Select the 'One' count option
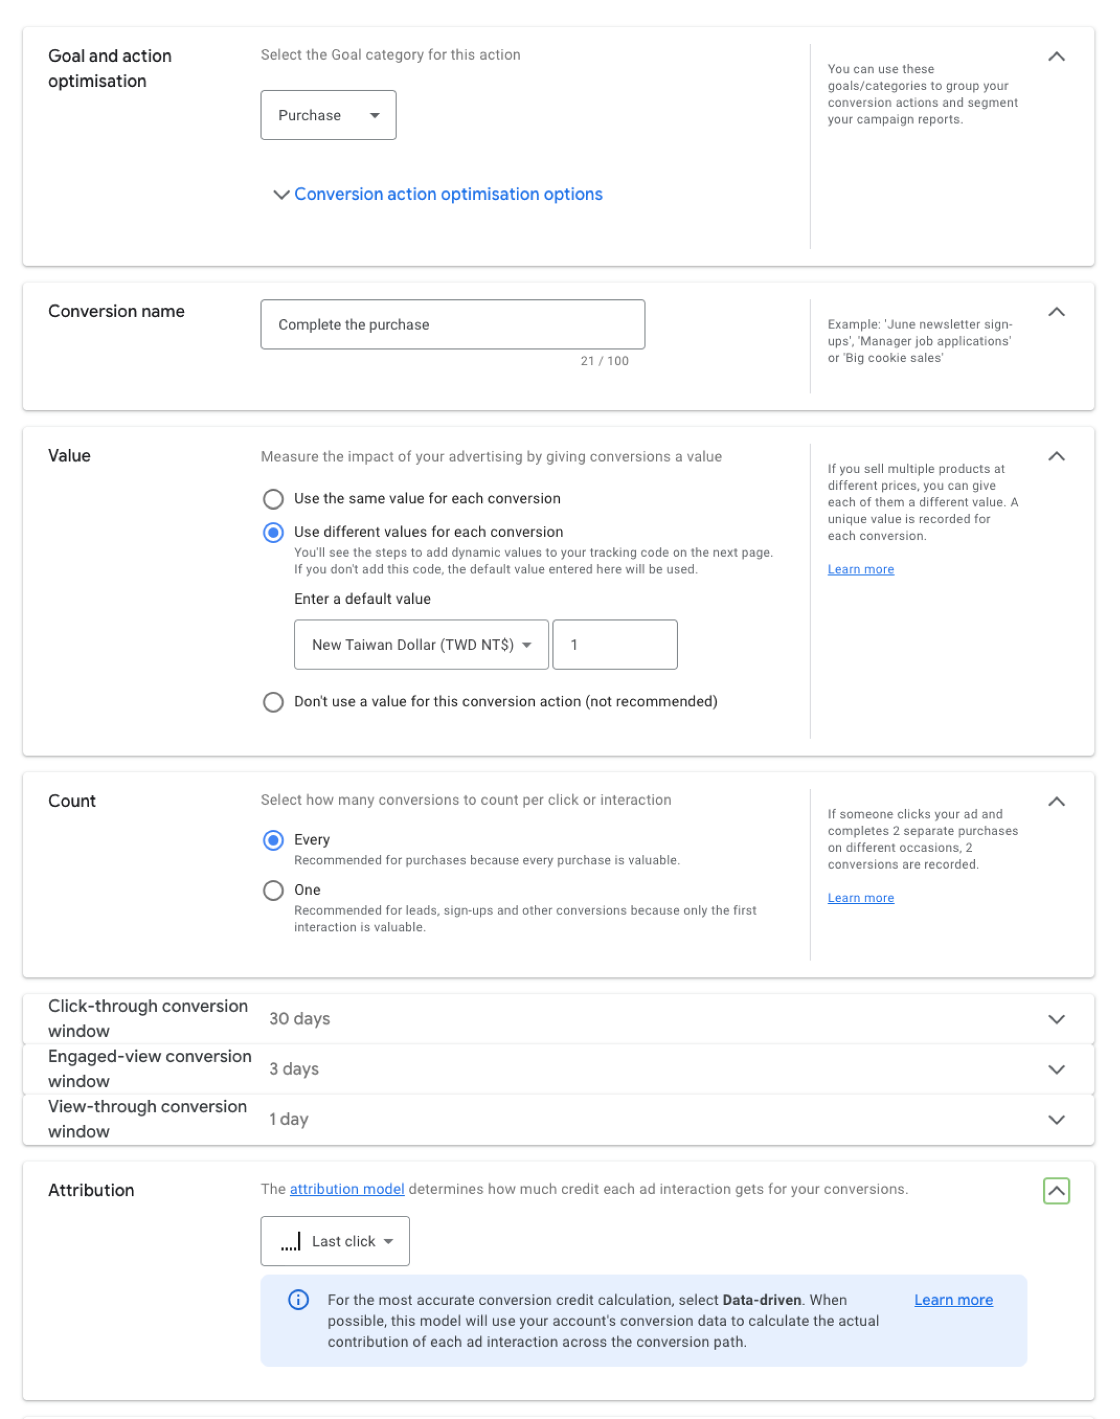Image resolution: width=1120 pixels, height=1419 pixels. pos(273,890)
